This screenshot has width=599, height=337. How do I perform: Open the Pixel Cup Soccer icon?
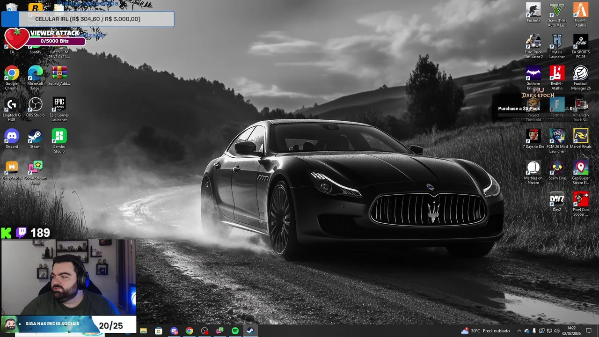[581, 204]
